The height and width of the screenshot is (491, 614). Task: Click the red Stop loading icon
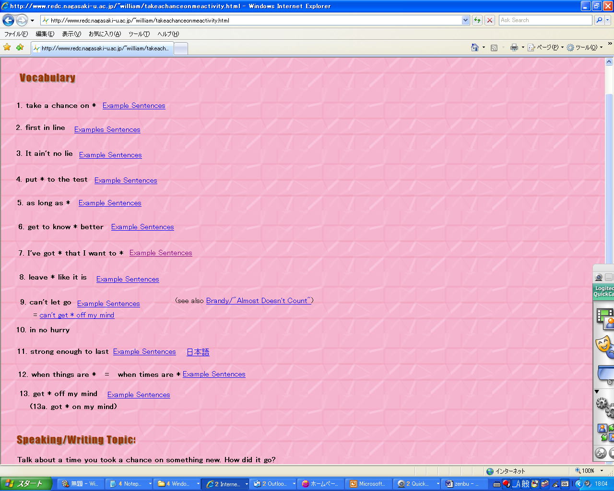[x=490, y=20]
